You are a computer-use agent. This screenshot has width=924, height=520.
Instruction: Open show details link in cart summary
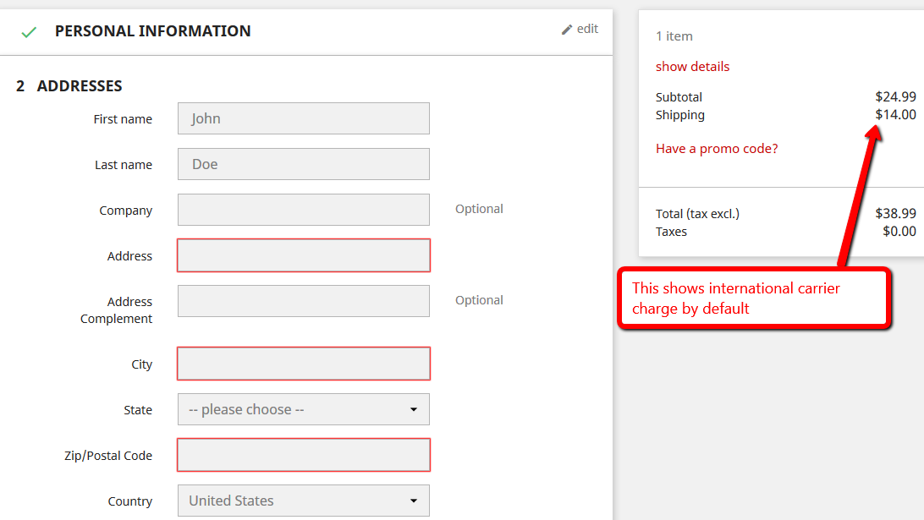(x=692, y=67)
